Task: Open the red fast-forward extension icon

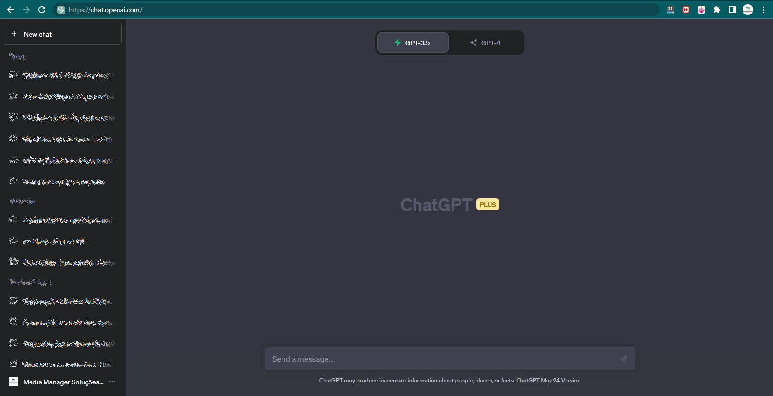Action: pyautogui.click(x=686, y=10)
